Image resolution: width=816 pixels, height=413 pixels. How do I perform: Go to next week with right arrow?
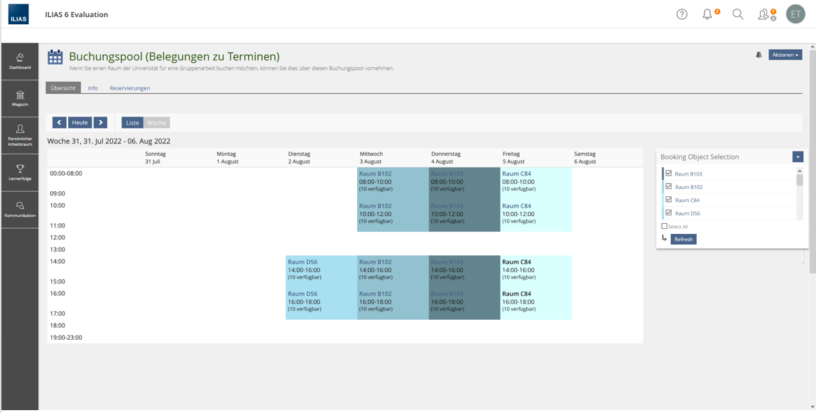click(101, 123)
